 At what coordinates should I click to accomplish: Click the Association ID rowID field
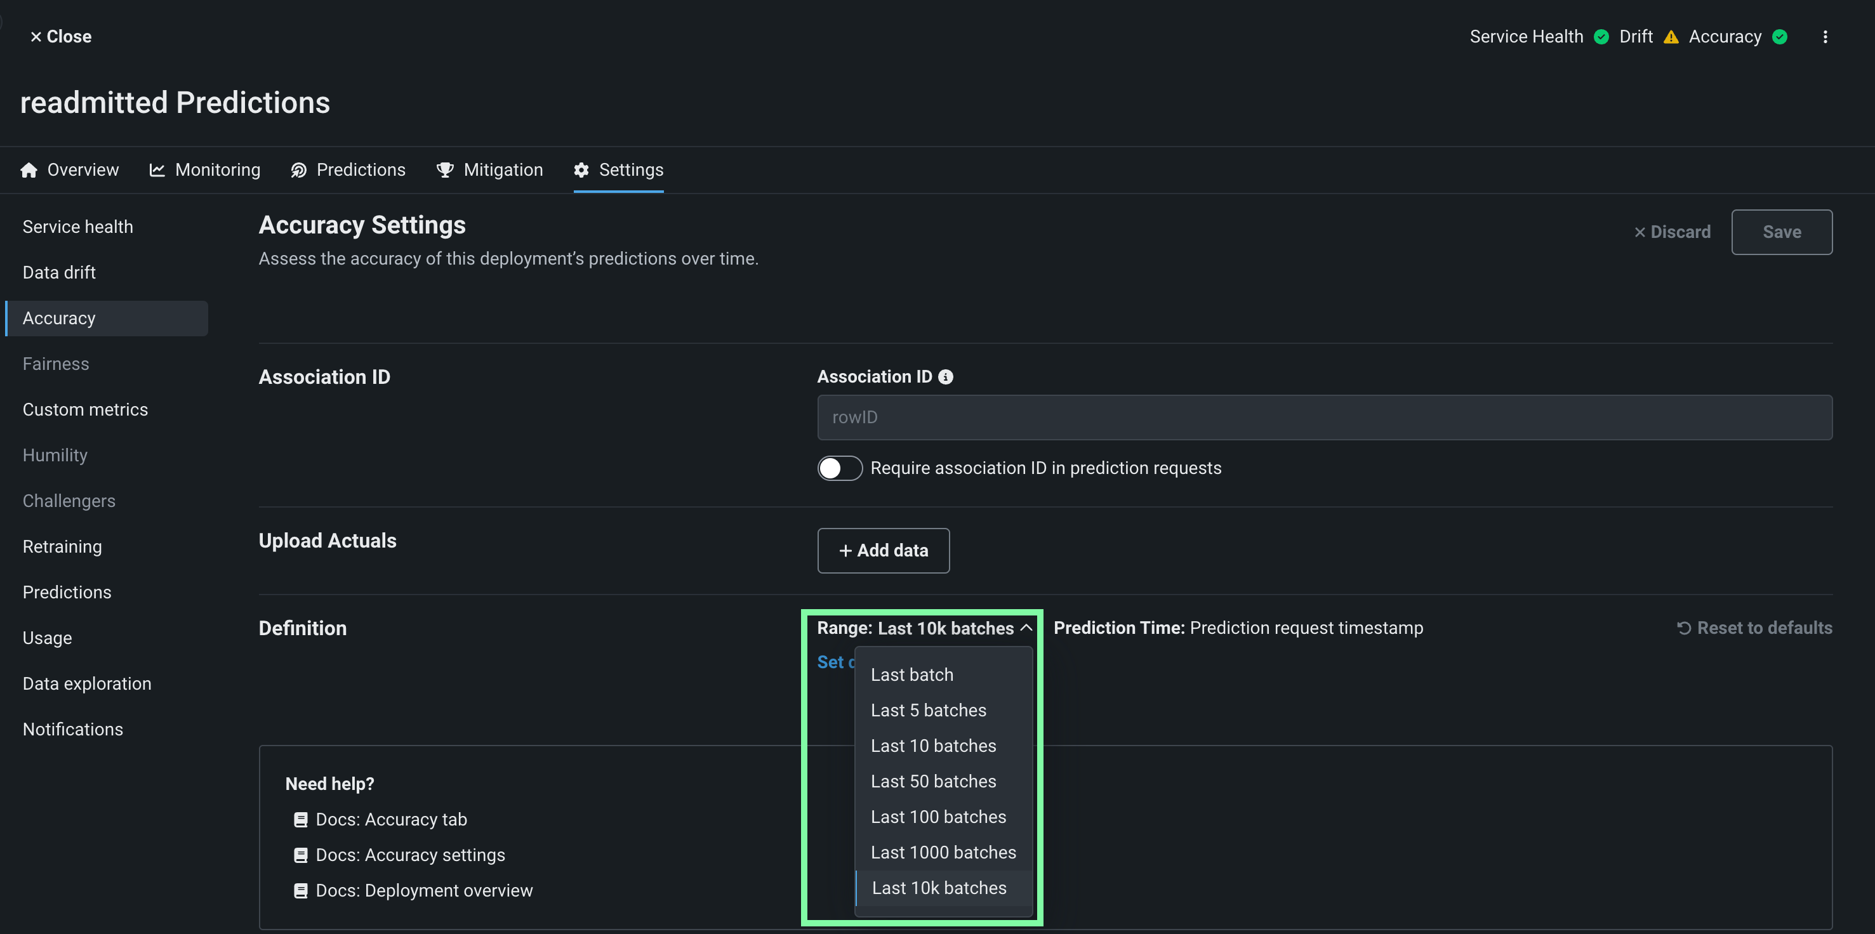1324,418
